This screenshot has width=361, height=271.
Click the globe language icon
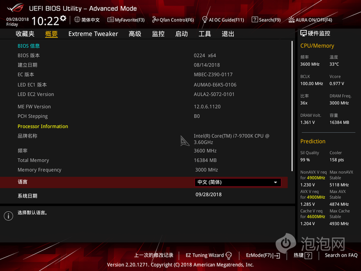click(x=77, y=20)
